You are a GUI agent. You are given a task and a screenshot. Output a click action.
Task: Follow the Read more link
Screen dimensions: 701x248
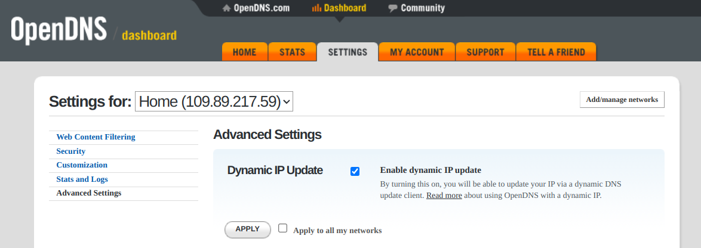[444, 196]
